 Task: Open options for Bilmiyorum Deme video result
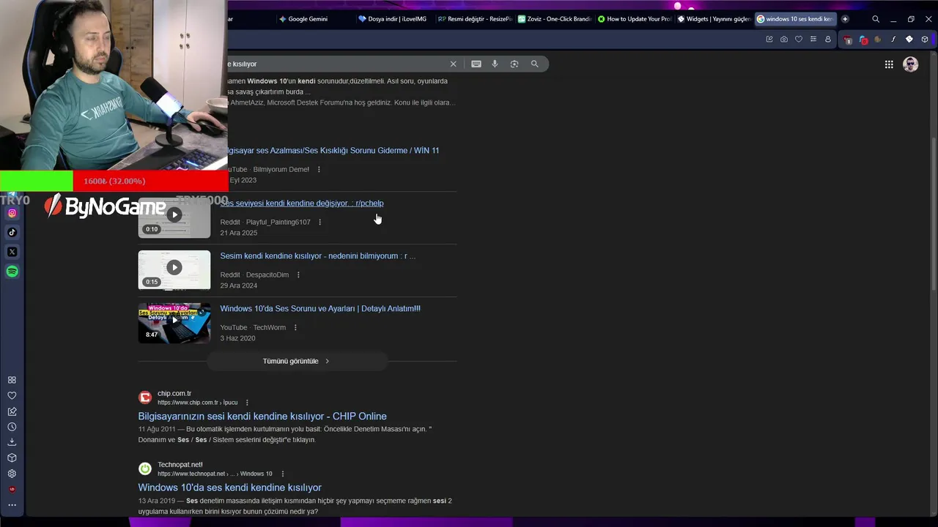[319, 169]
